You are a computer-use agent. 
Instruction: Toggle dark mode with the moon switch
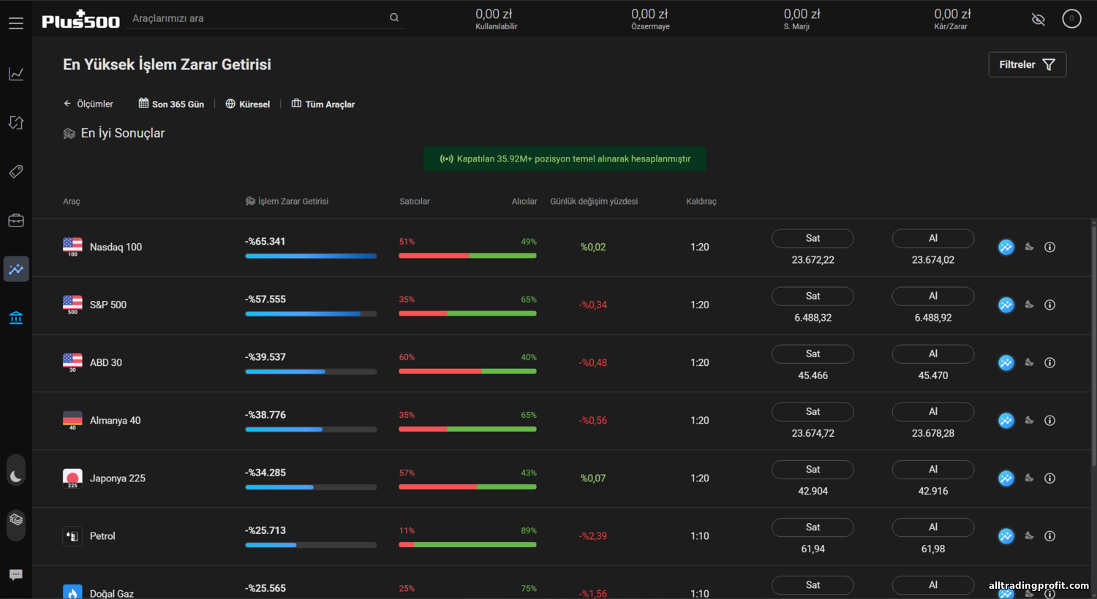click(16, 476)
